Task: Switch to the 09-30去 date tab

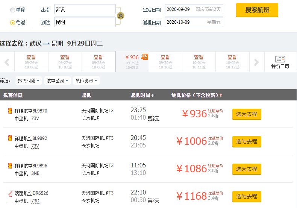Action: 165,62
